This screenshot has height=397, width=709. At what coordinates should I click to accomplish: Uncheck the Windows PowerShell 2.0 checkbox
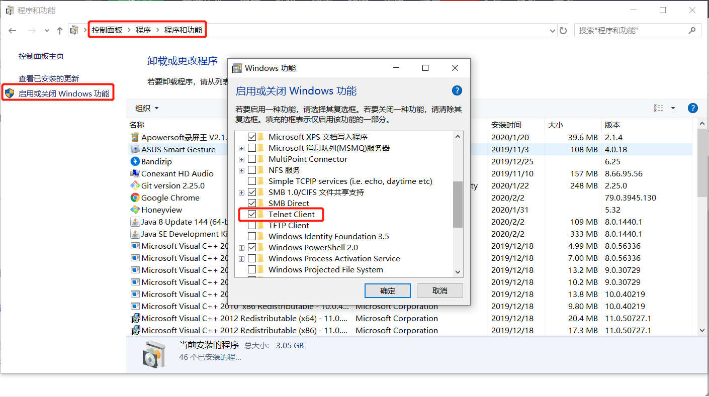click(x=252, y=247)
